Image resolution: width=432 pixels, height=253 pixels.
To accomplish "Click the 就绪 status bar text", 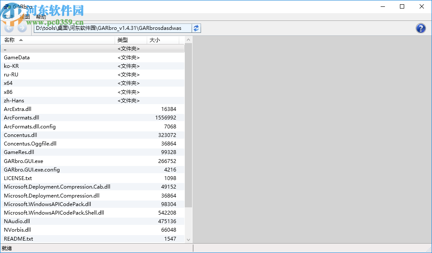I will tap(6, 248).
